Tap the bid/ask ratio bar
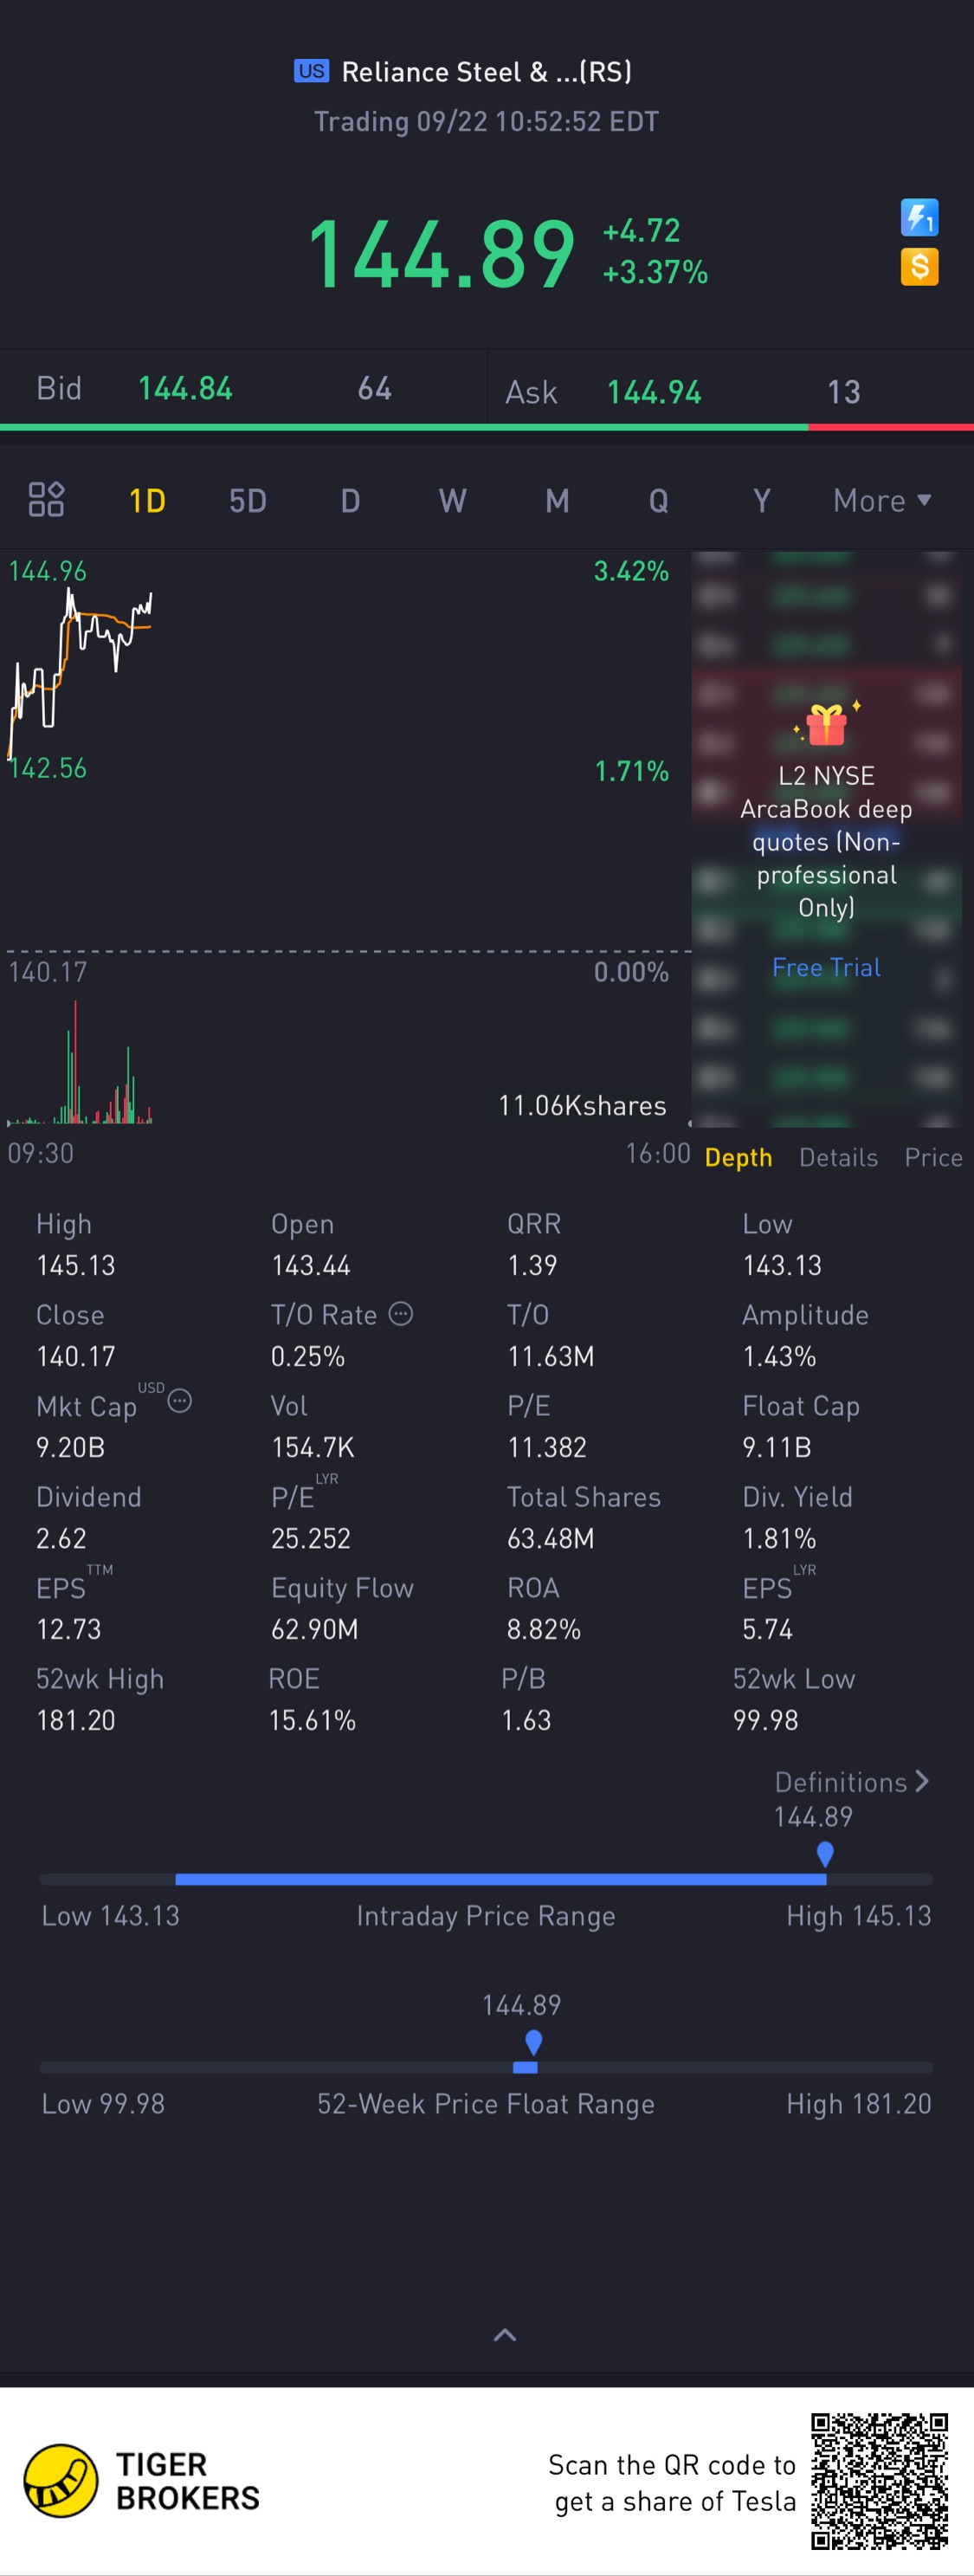This screenshot has width=974, height=2576. (487, 427)
